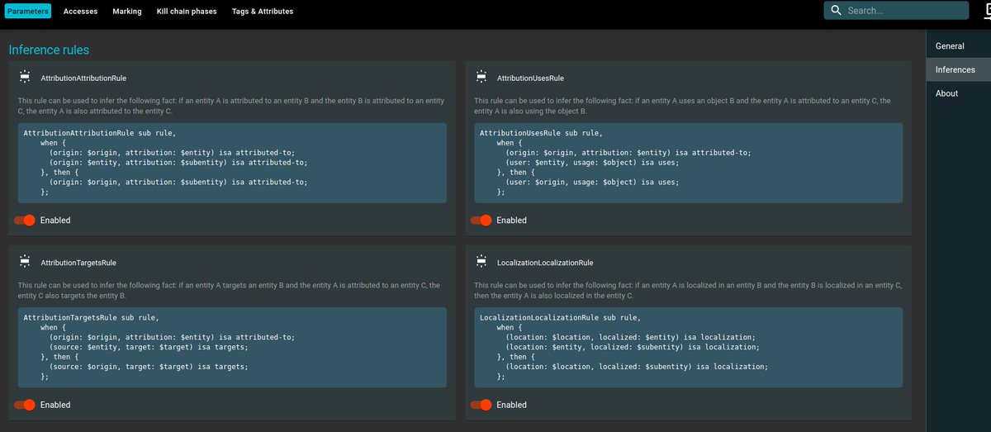991x432 pixels.
Task: Click the AttributionAttributionRule card icon
Action: click(x=25, y=78)
